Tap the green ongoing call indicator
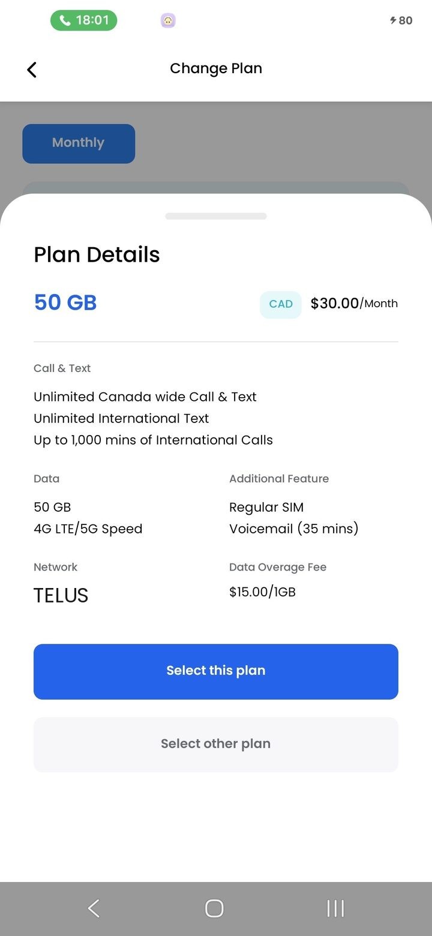Screen dimensions: 432x936 tap(83, 20)
